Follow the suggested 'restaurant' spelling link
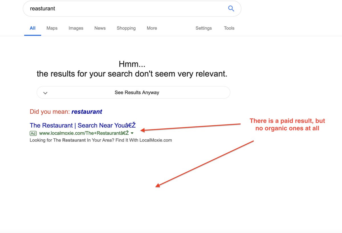Image resolution: width=342 pixels, height=233 pixels. coord(87,112)
